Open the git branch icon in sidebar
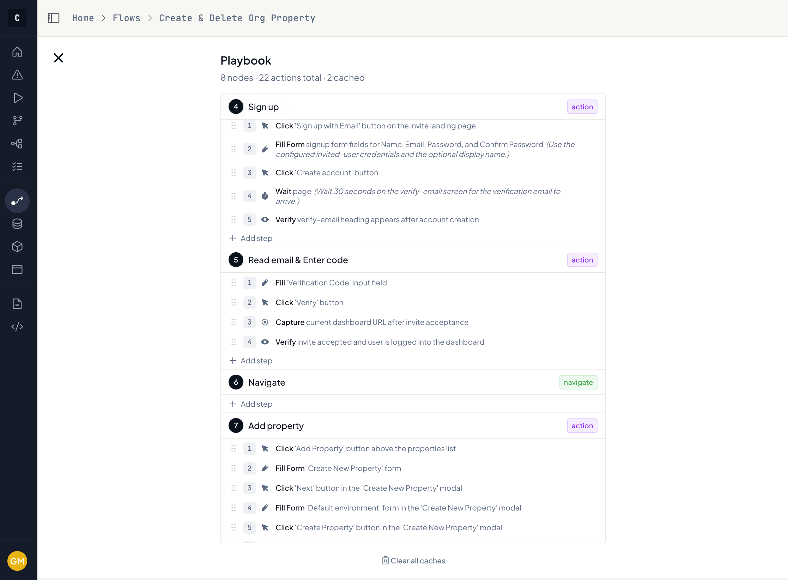The image size is (788, 580). tap(17, 121)
